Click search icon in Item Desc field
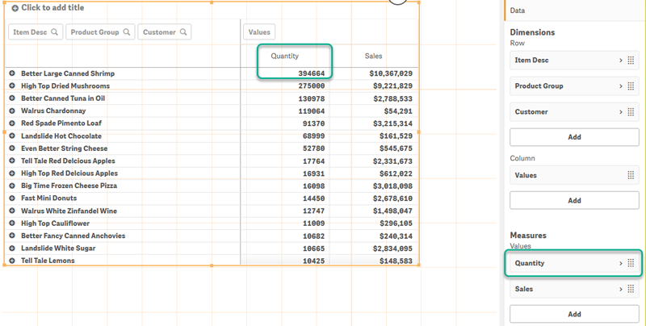The height and width of the screenshot is (326, 646). coord(54,32)
